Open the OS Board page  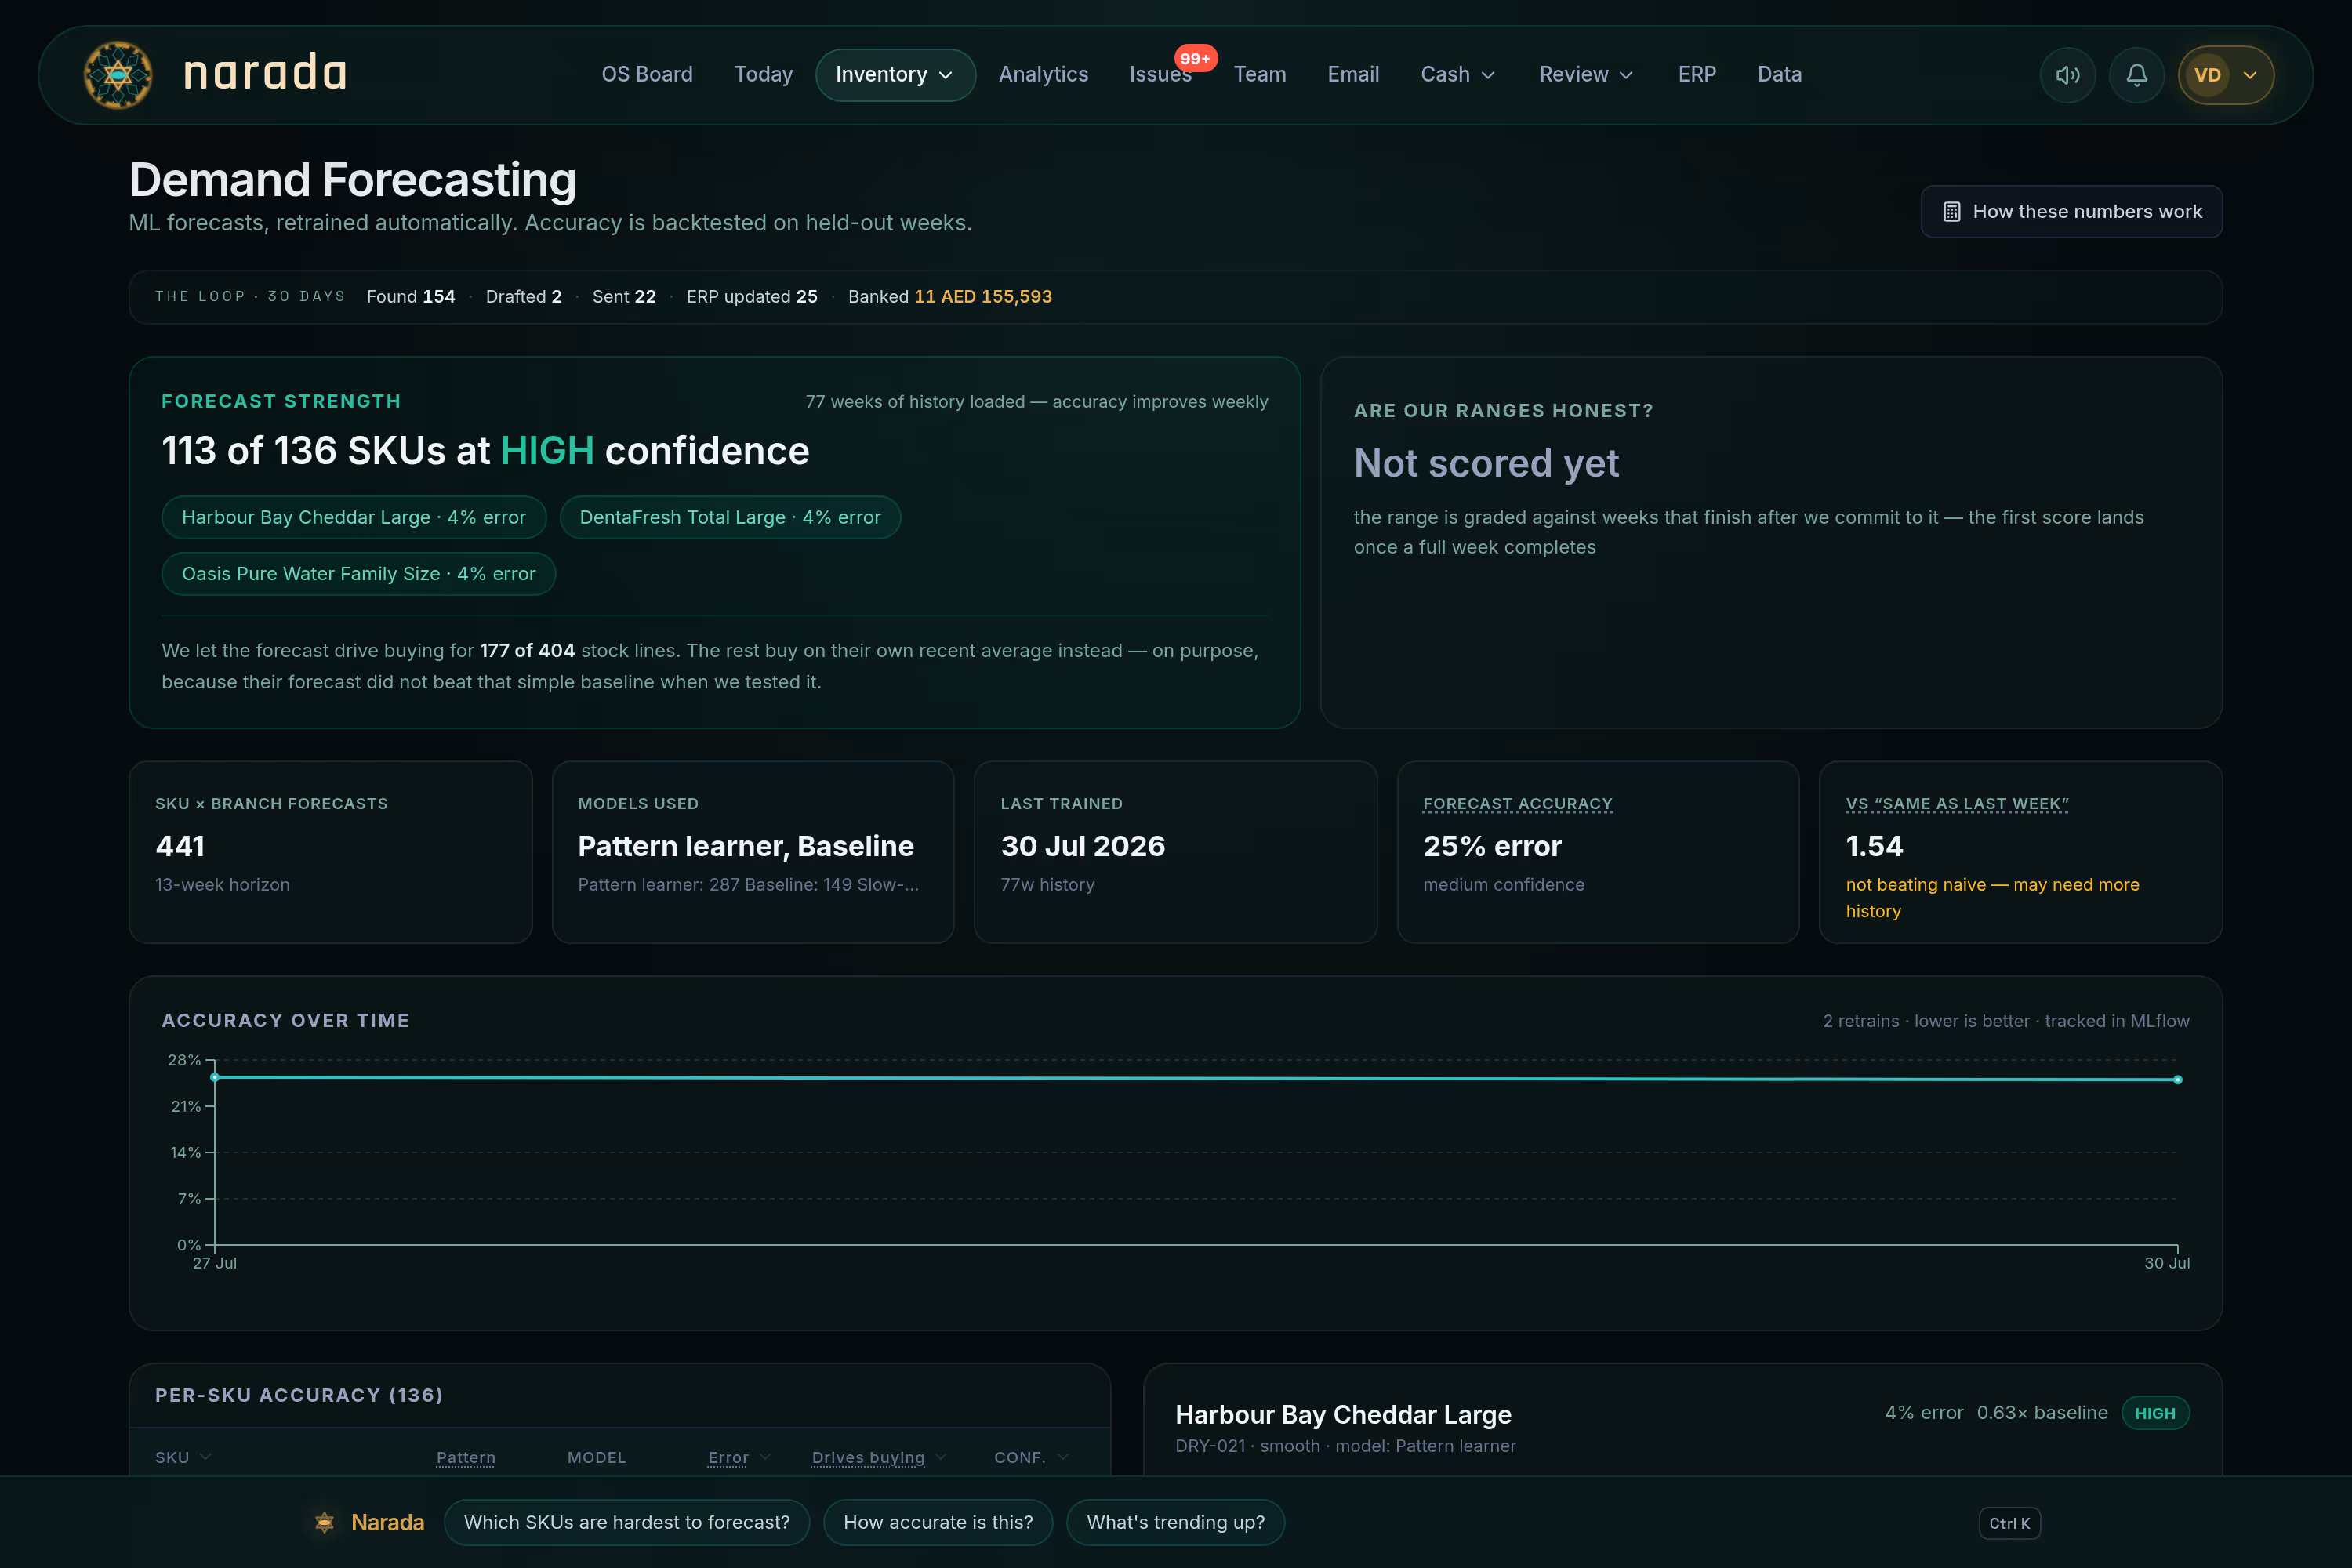[x=647, y=75]
